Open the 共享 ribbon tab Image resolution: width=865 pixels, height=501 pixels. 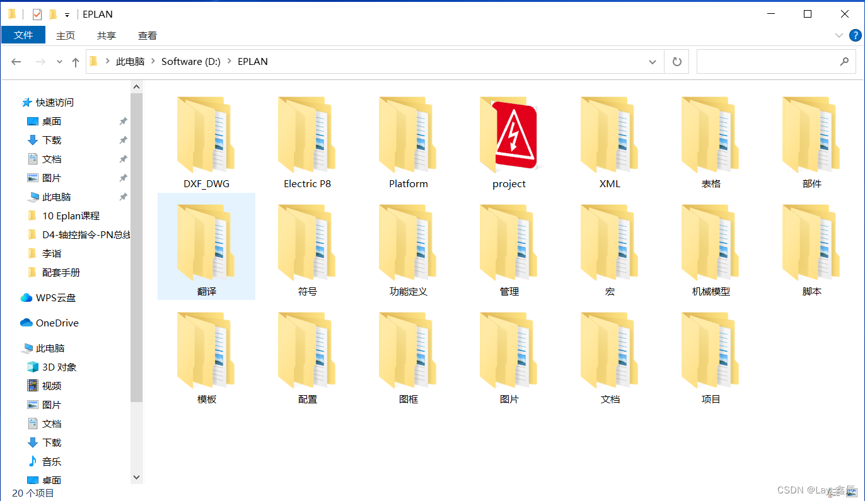[107, 36]
